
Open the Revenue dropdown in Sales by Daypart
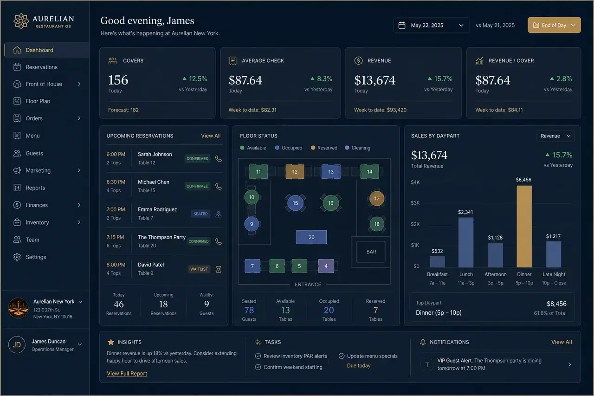tap(555, 136)
